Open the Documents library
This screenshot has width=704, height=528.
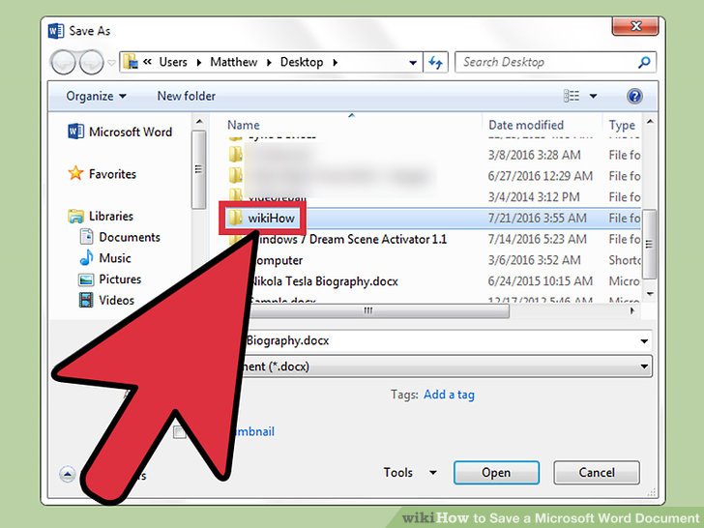[x=120, y=237]
